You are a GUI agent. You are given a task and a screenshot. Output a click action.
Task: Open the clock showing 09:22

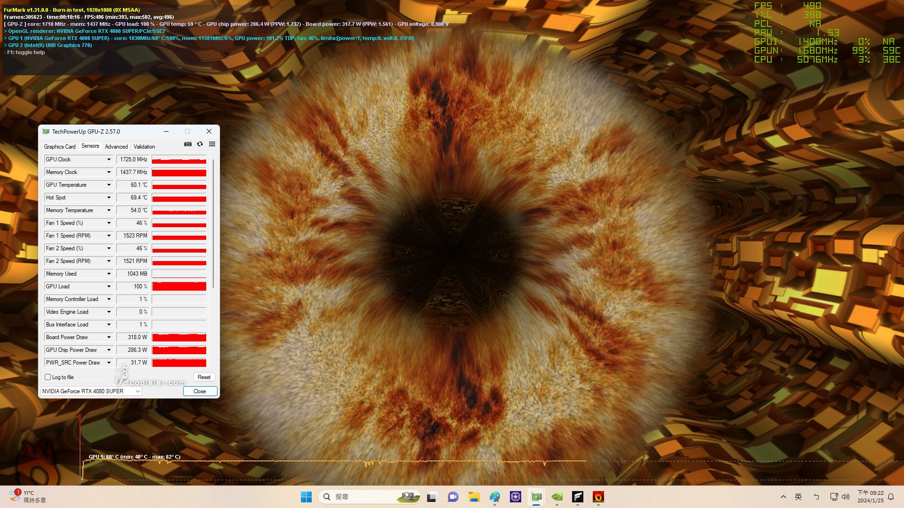coord(870,497)
